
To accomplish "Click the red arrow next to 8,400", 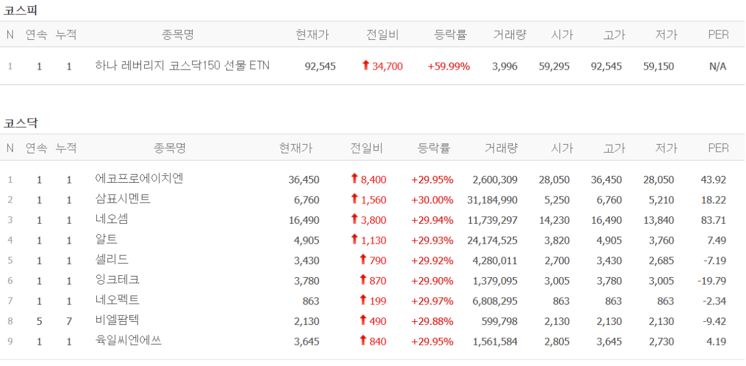I will [354, 179].
